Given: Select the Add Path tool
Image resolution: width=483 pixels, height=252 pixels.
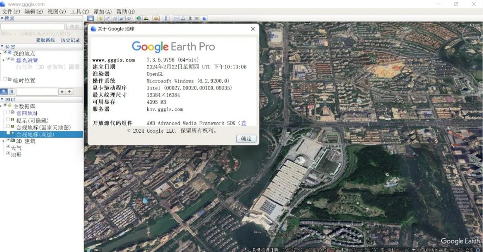Looking at the screenshot, I should [x=114, y=18].
